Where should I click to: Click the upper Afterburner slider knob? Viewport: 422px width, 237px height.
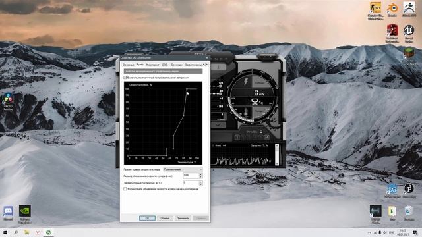220,86
